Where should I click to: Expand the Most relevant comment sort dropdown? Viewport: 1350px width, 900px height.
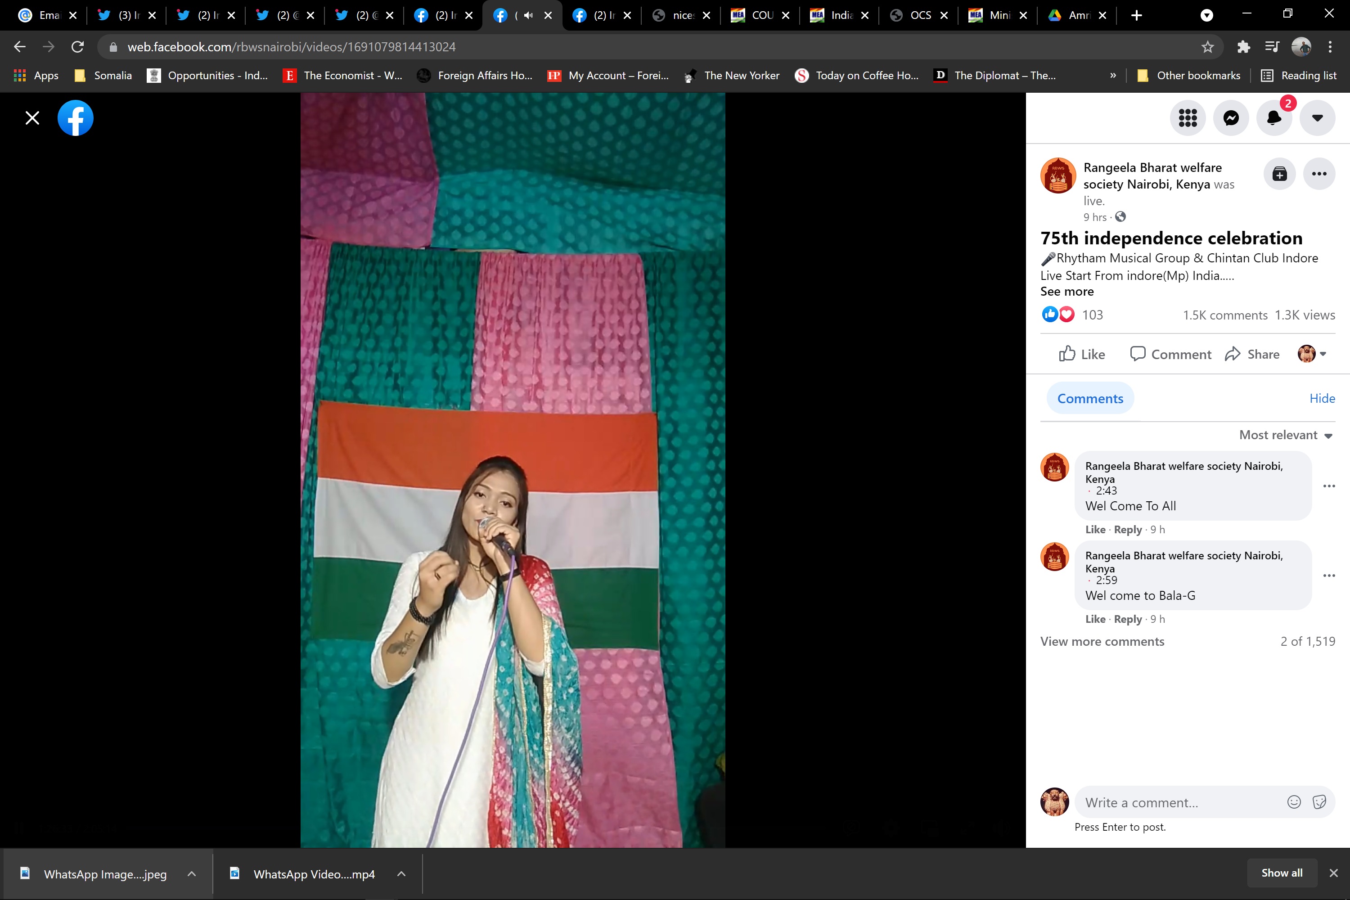pos(1286,435)
